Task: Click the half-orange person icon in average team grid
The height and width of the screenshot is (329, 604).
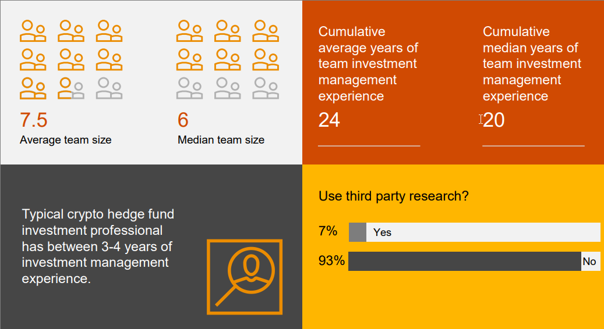Action: (71, 88)
